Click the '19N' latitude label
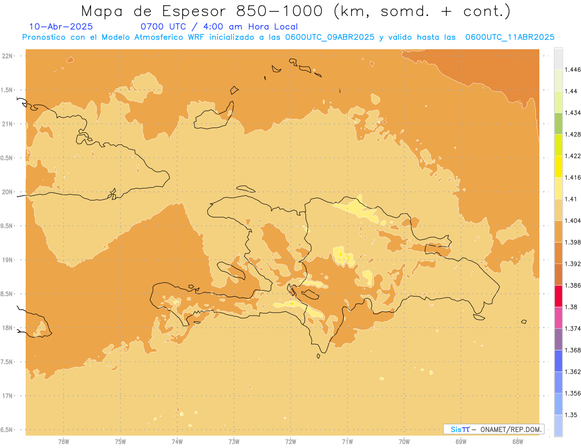Viewport: 581px width, 448px height. pos(8,260)
